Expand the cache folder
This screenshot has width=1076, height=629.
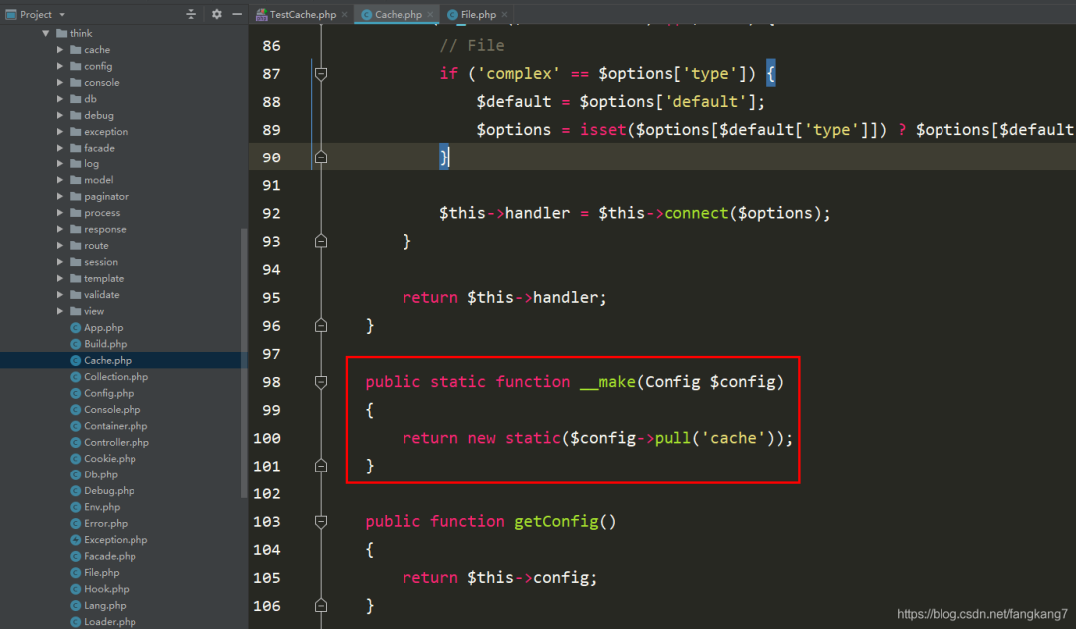[60, 50]
